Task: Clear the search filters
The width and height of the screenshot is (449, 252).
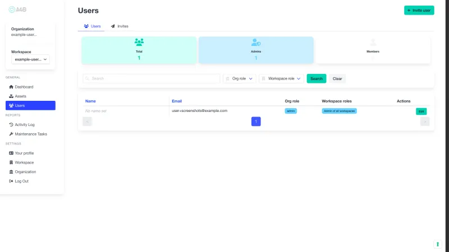Action: (x=337, y=78)
